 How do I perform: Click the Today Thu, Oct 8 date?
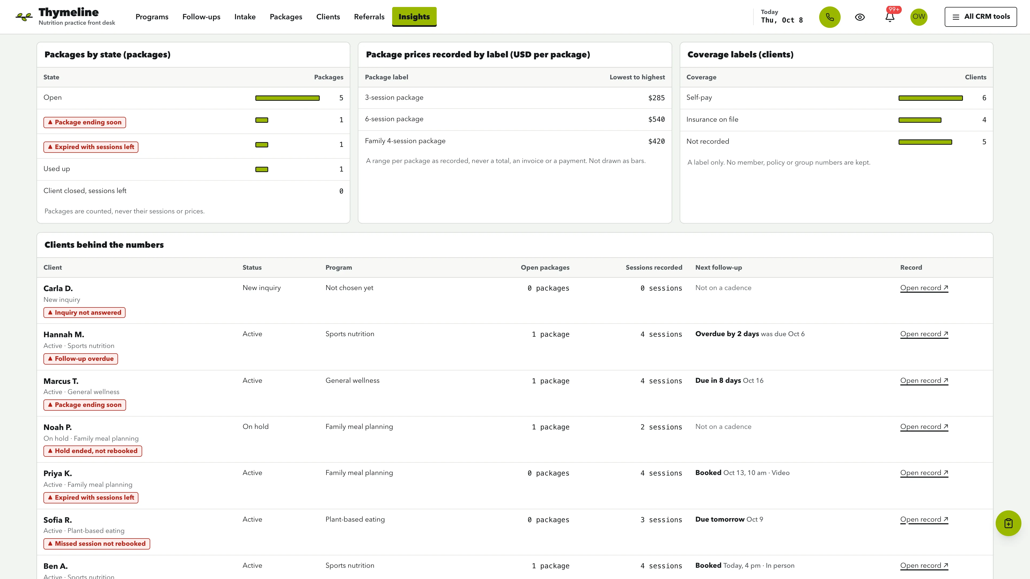tap(782, 16)
